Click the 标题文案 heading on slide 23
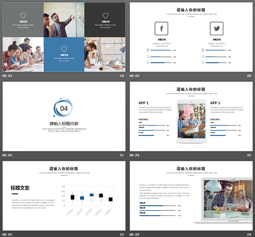 (20, 188)
